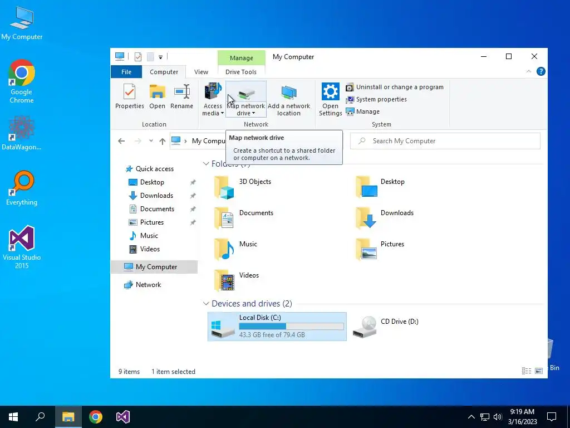Select the Downloads folder in Folders group

(384, 218)
